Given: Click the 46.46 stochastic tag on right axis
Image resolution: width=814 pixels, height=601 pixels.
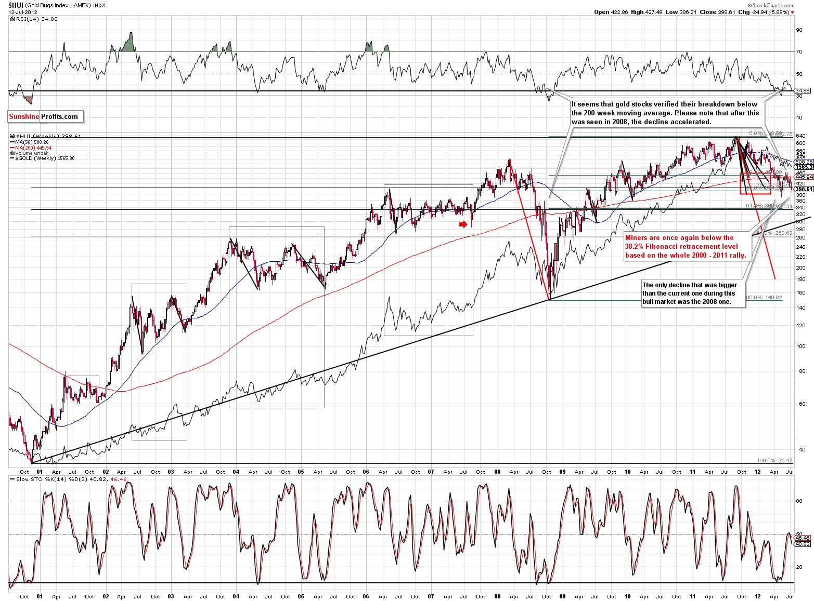Looking at the screenshot, I should [803, 538].
